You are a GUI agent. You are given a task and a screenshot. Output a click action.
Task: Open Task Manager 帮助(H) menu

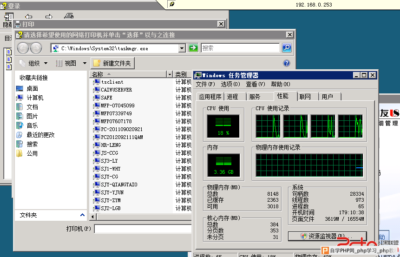tap(280, 84)
